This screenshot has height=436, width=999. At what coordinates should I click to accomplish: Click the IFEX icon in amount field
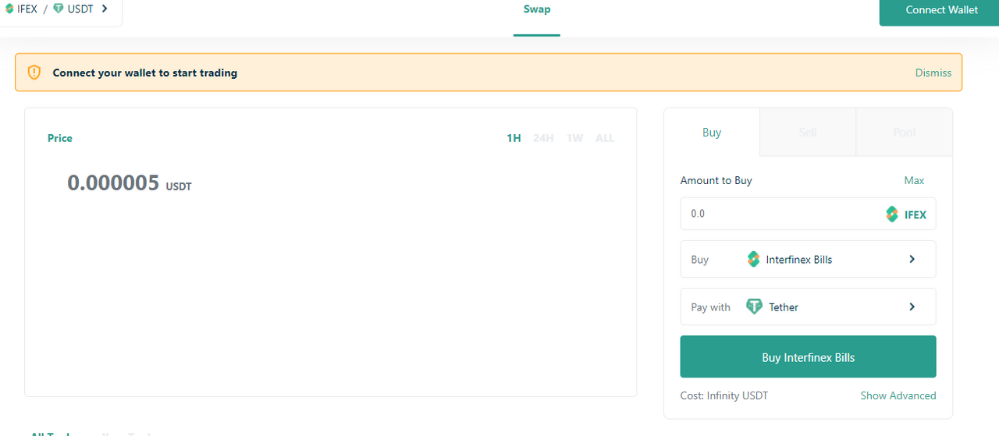pyautogui.click(x=892, y=214)
